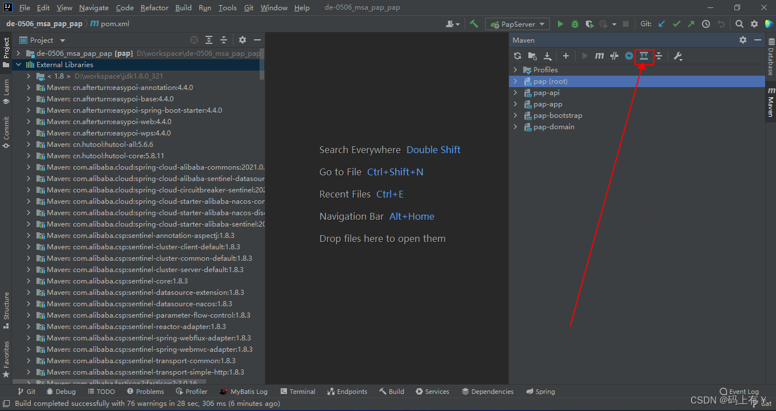
Task: Debug PapServer with bug icon
Action: pos(575,24)
